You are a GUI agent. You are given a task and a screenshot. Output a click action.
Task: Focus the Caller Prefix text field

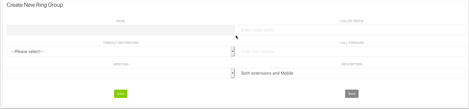[352, 30]
